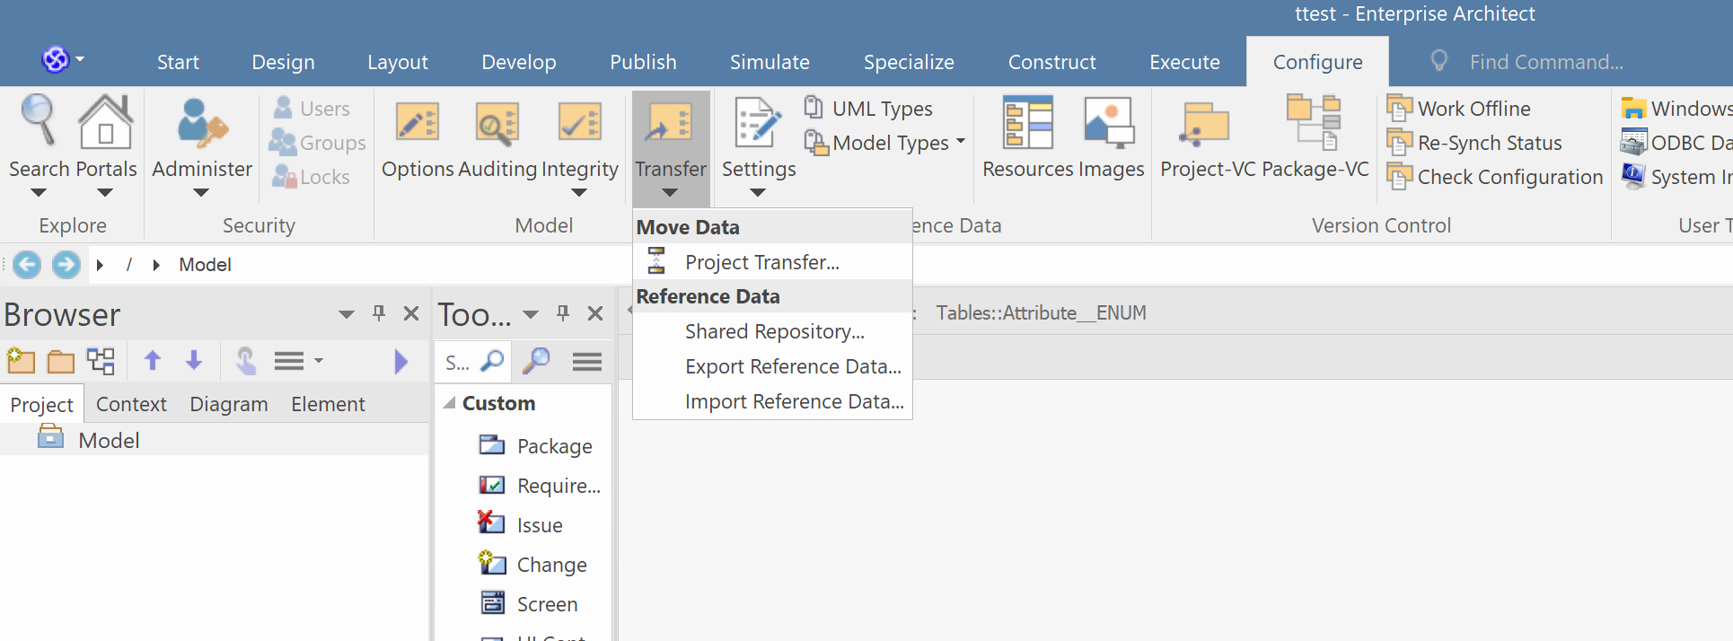Select Project Transfer... from the menu
The height and width of the screenshot is (641, 1733).
[x=761, y=262]
